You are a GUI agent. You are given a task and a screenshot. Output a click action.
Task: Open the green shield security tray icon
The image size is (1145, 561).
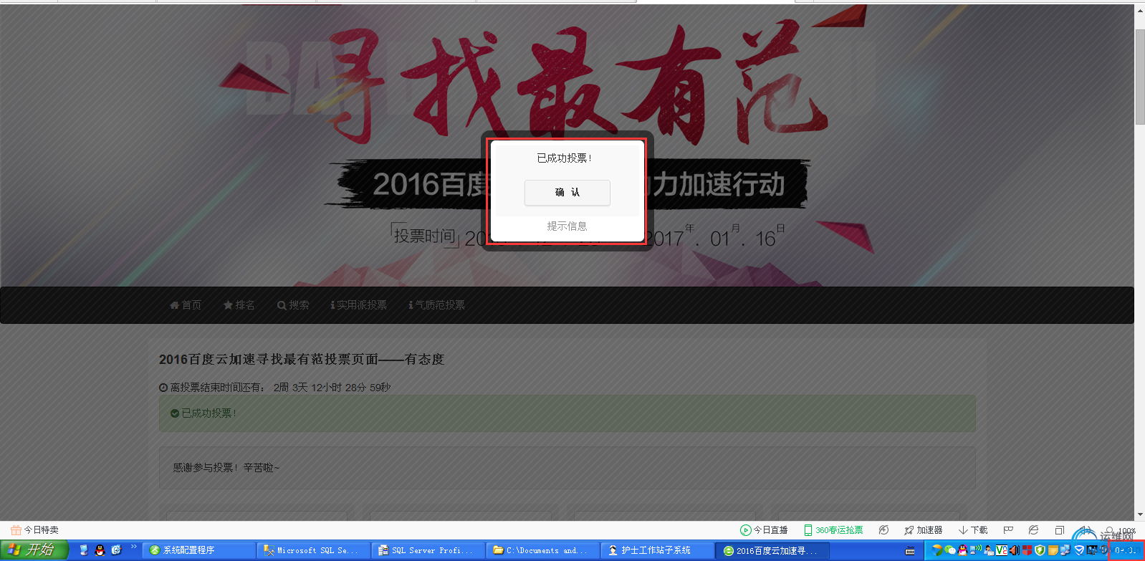click(x=1040, y=550)
